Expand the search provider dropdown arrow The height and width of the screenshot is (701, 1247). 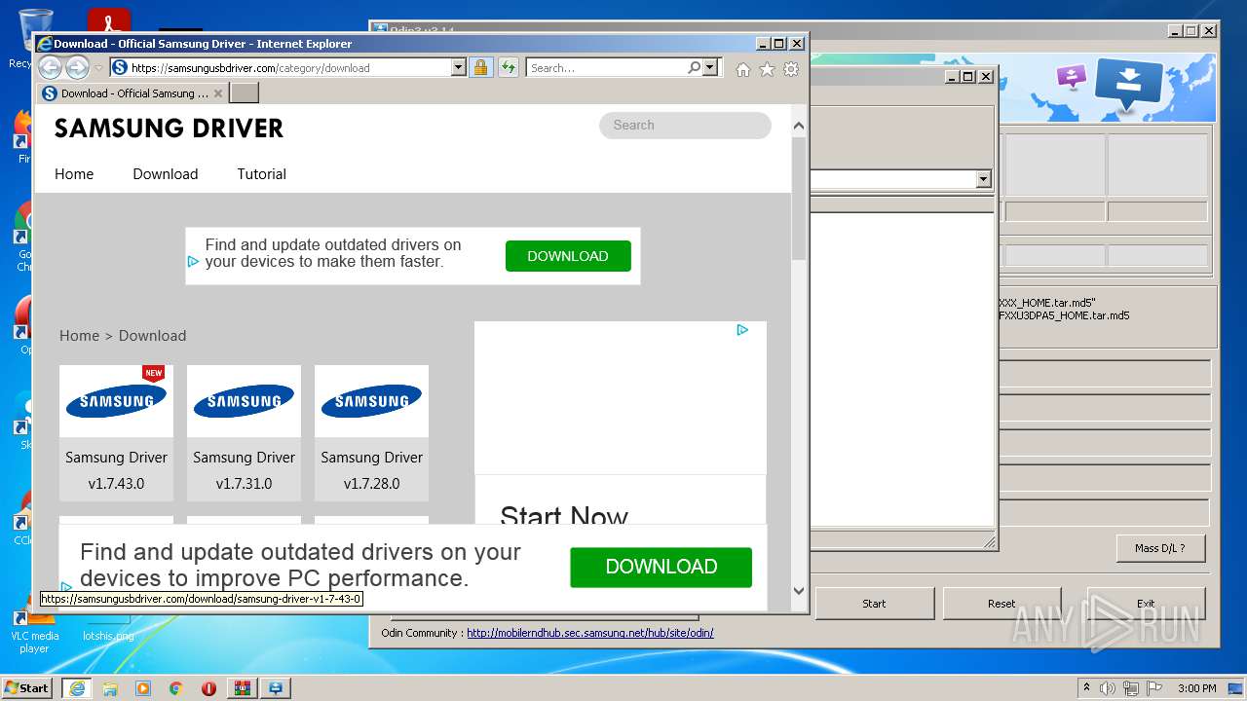pos(710,67)
